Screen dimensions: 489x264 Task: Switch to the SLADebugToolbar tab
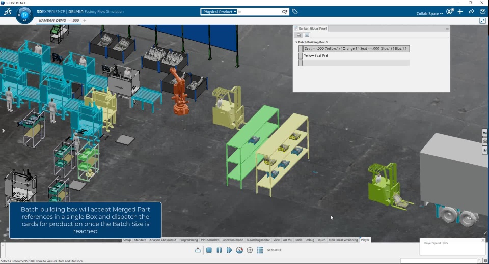tap(258, 240)
